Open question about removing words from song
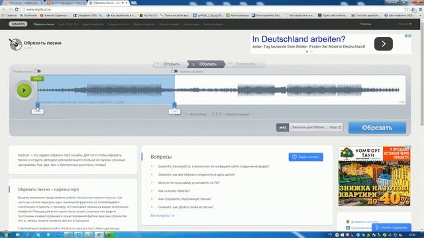The width and height of the screenshot is (424, 238). pyautogui.click(x=185, y=207)
